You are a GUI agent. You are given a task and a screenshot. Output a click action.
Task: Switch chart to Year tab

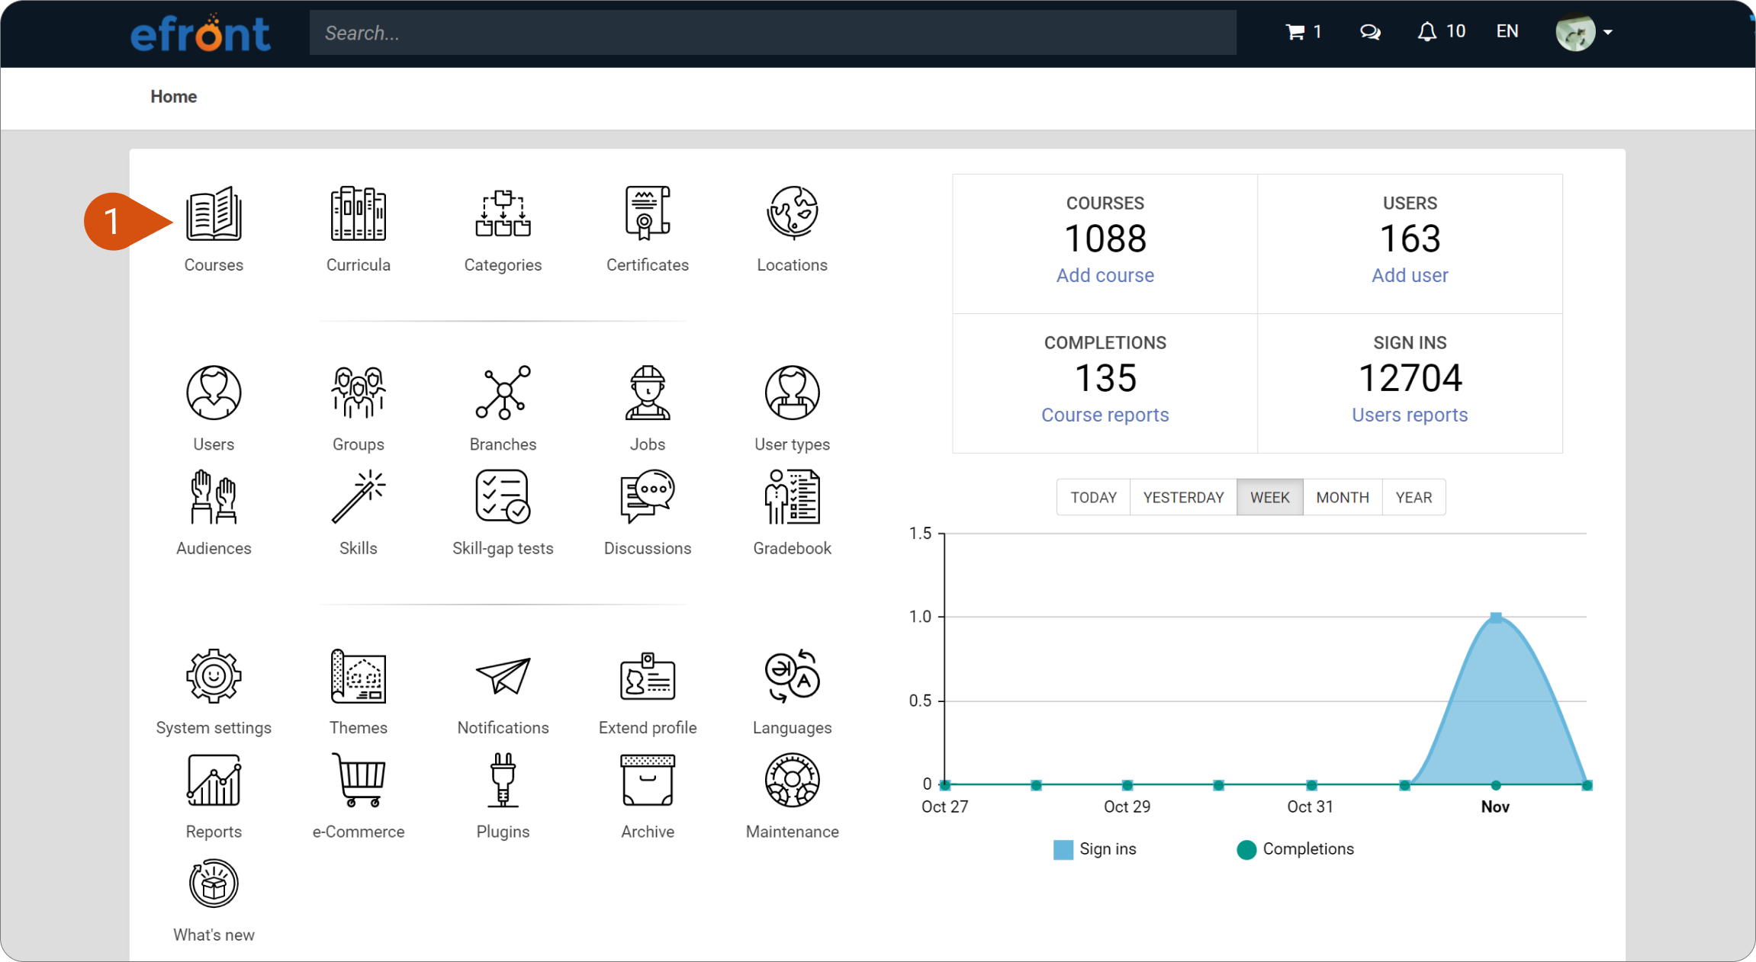(x=1413, y=497)
